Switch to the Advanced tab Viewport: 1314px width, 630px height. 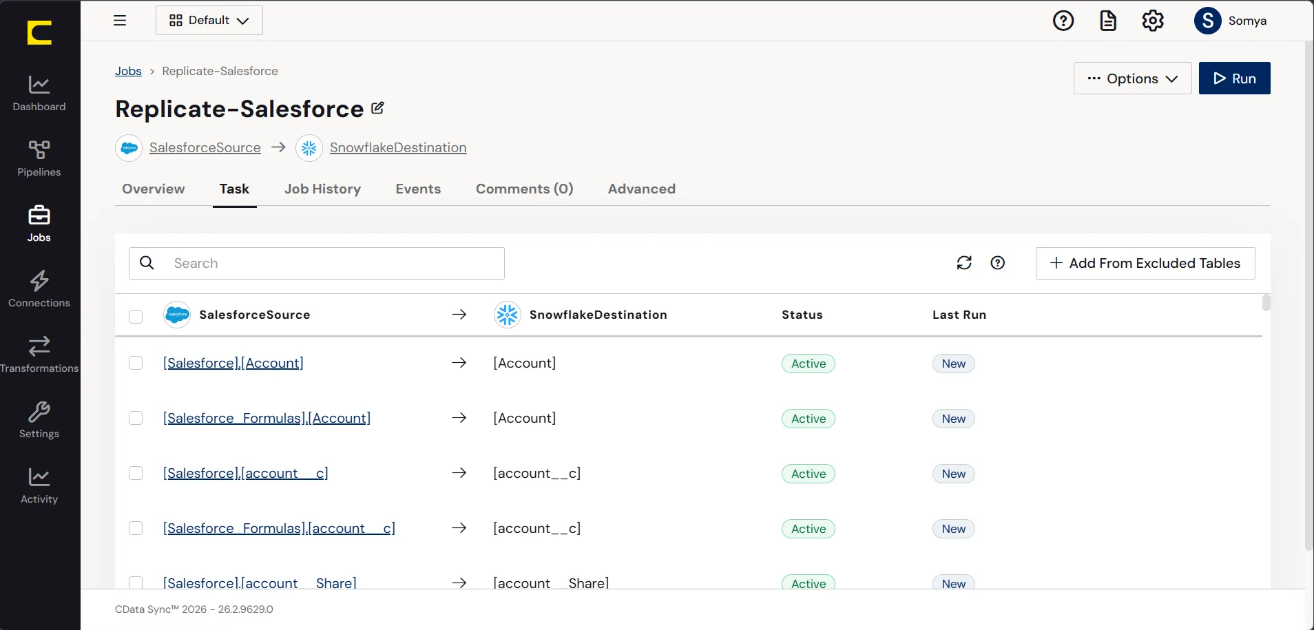642,189
